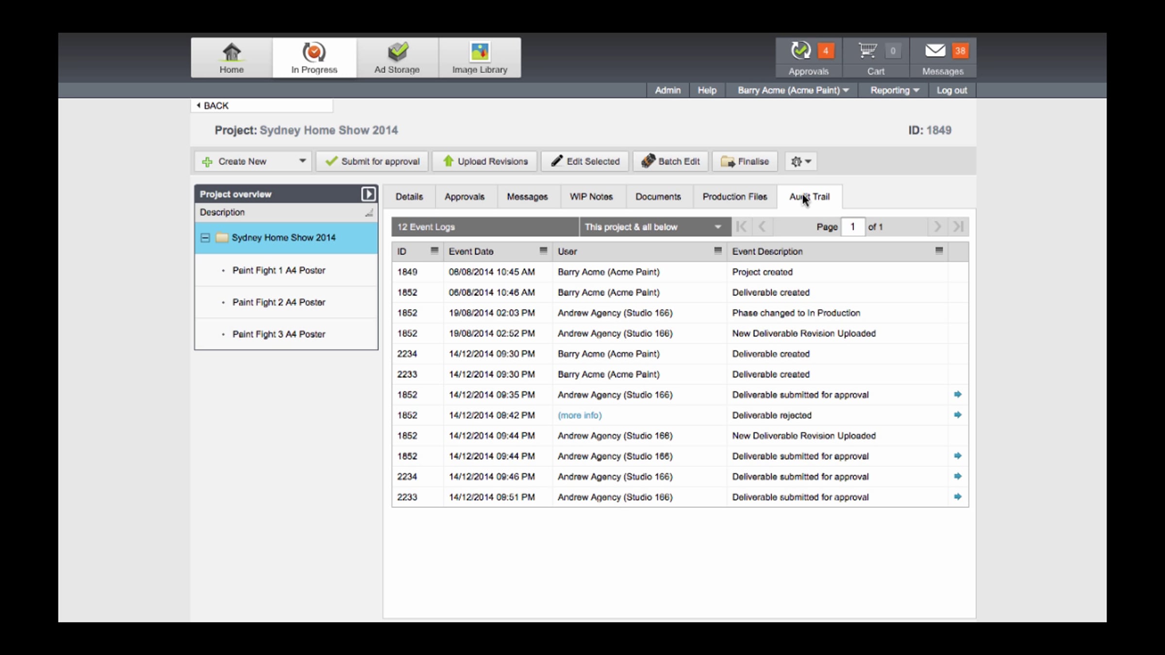
Task: Open Ad Storage section
Action: [x=397, y=58]
